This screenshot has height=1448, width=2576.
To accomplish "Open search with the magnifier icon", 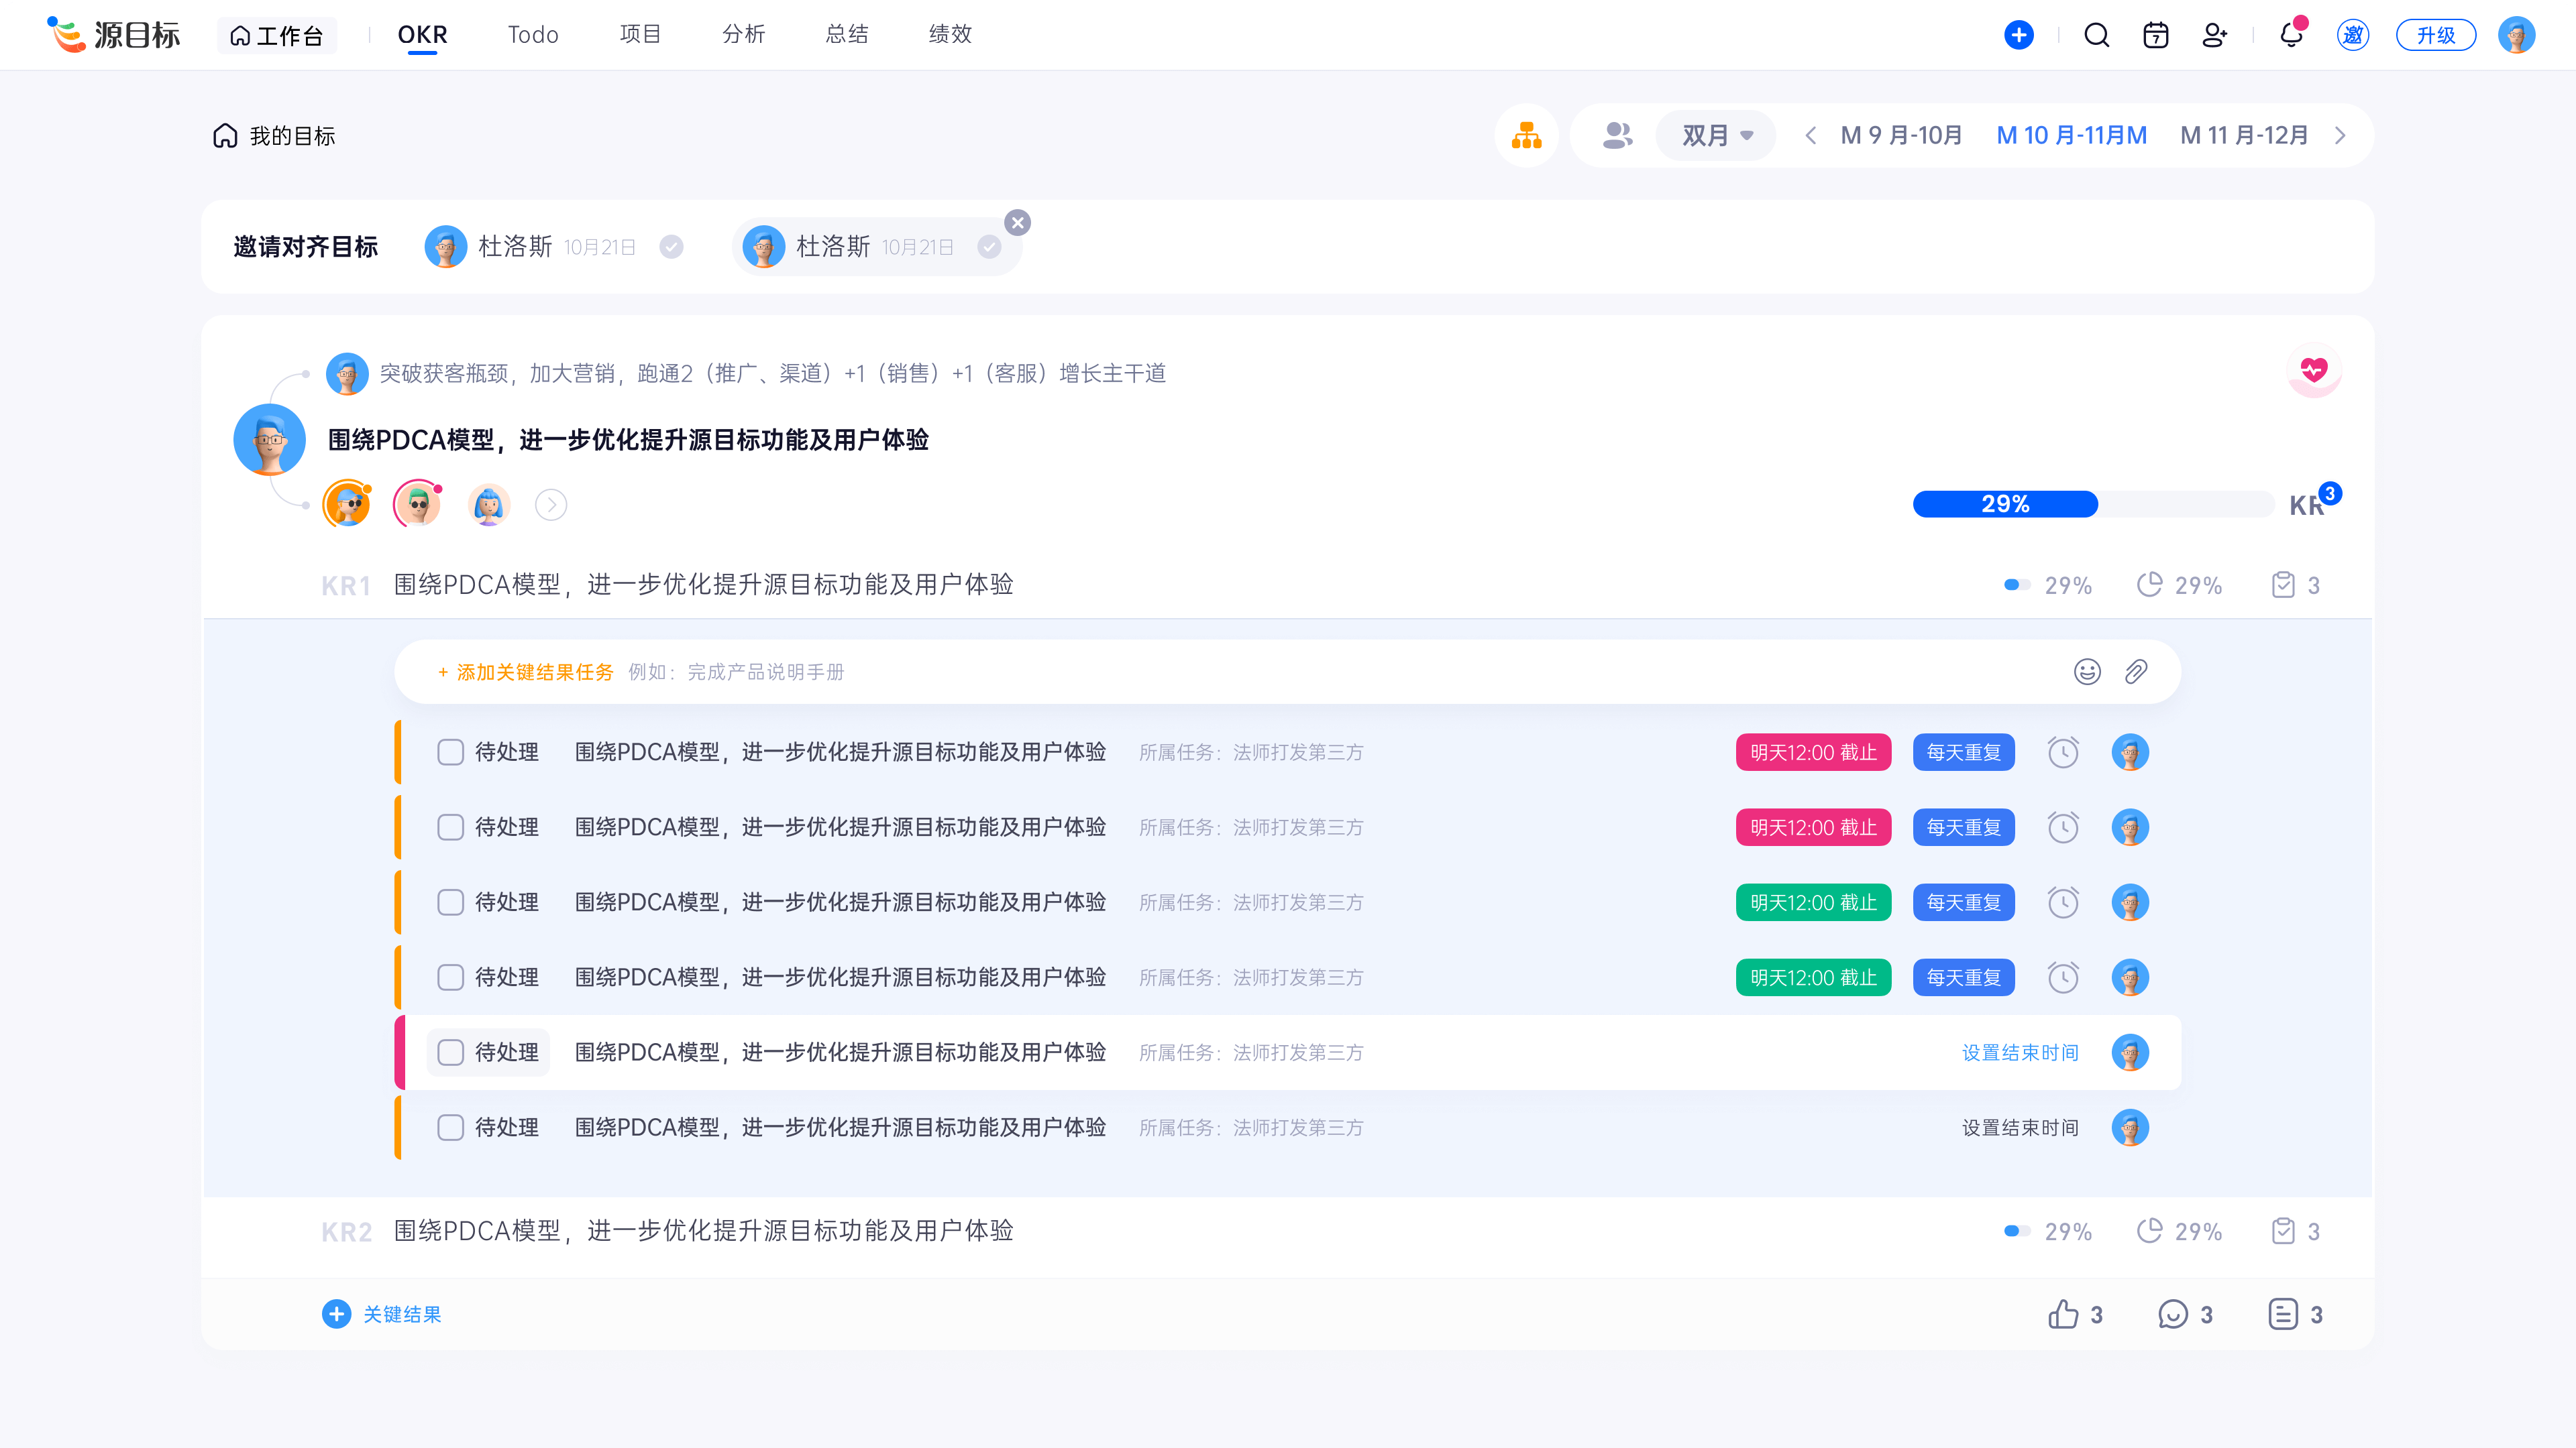I will (x=2096, y=35).
